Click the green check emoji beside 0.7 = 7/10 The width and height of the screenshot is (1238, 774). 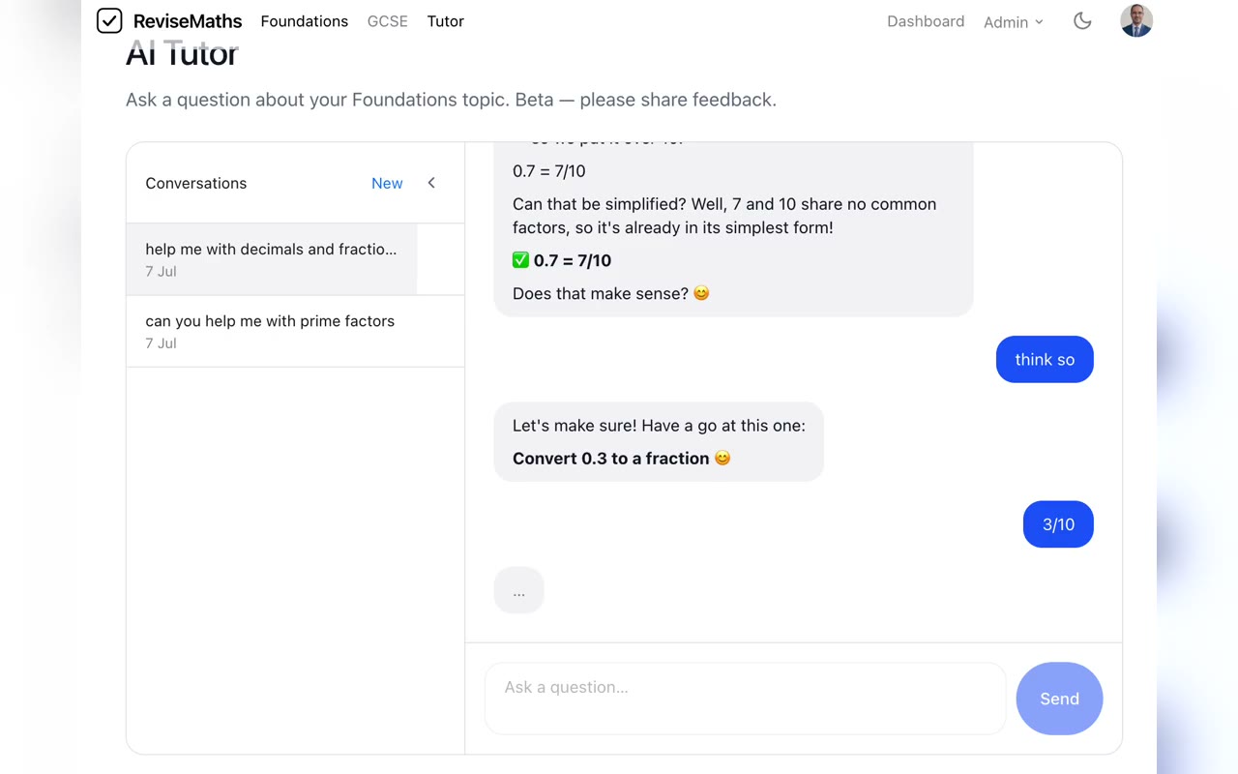pyautogui.click(x=520, y=259)
